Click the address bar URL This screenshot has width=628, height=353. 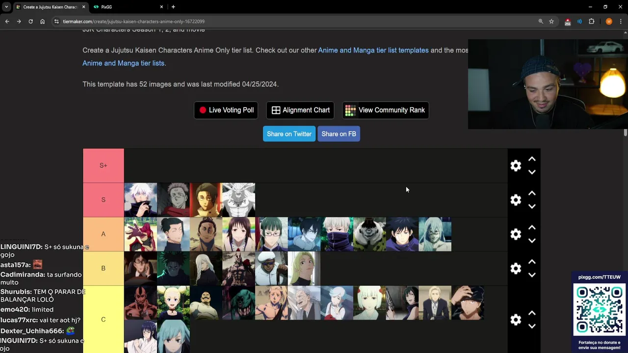[133, 22]
